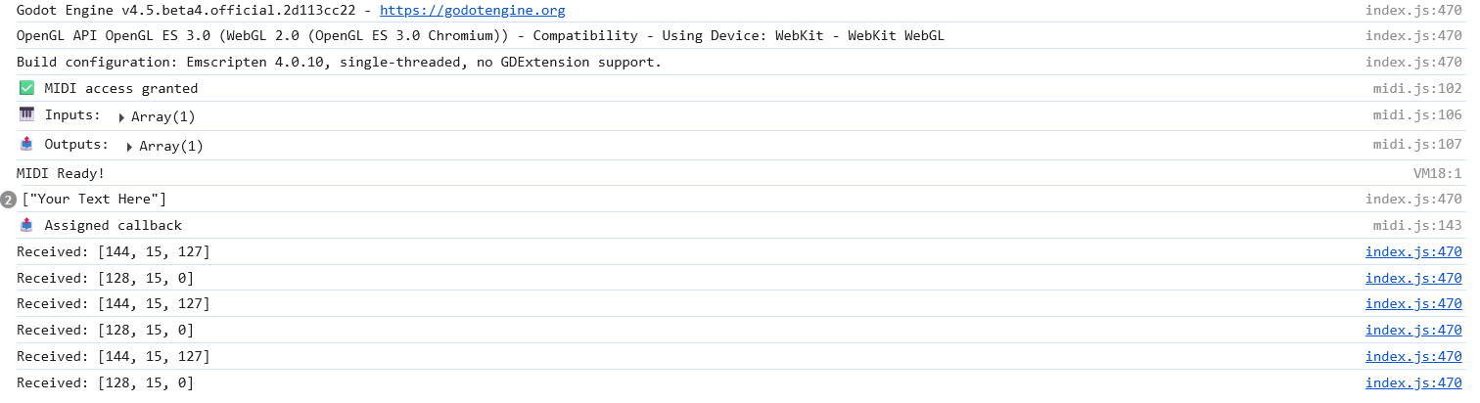Expand the Inputs Array(1) triangle
The width and height of the screenshot is (1480, 403).
(x=121, y=117)
